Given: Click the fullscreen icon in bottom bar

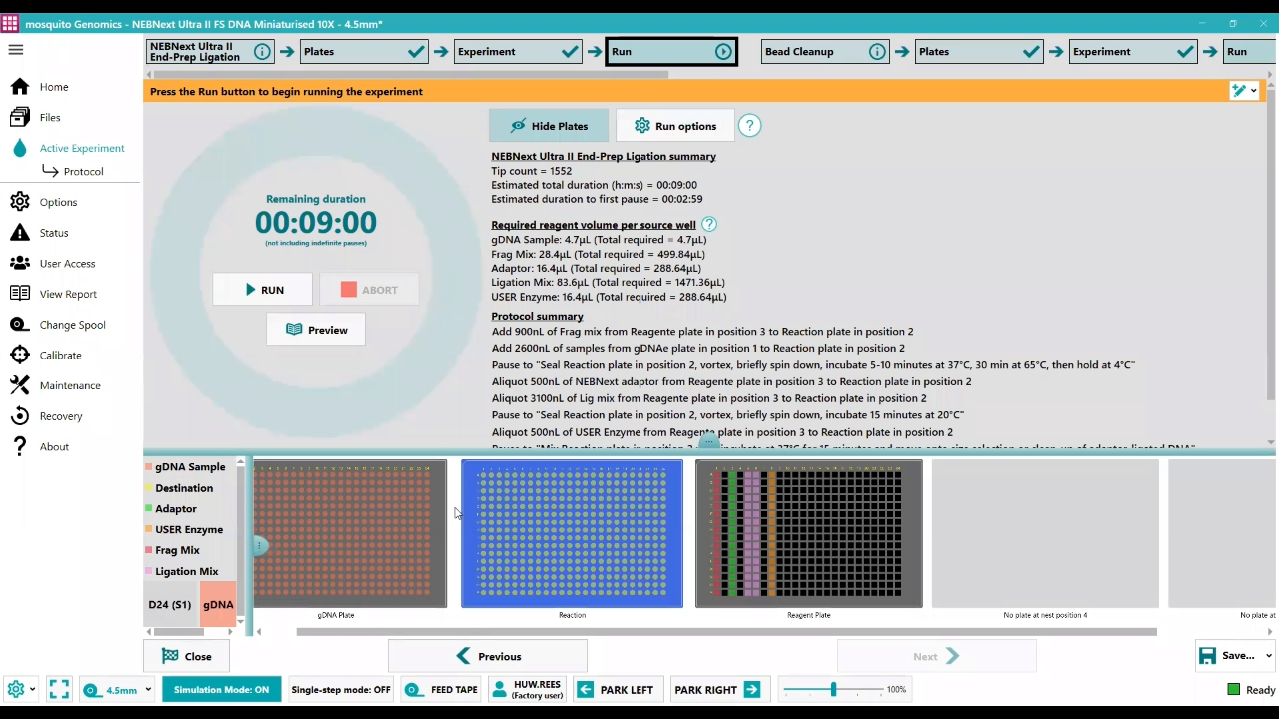Looking at the screenshot, I should tap(59, 689).
